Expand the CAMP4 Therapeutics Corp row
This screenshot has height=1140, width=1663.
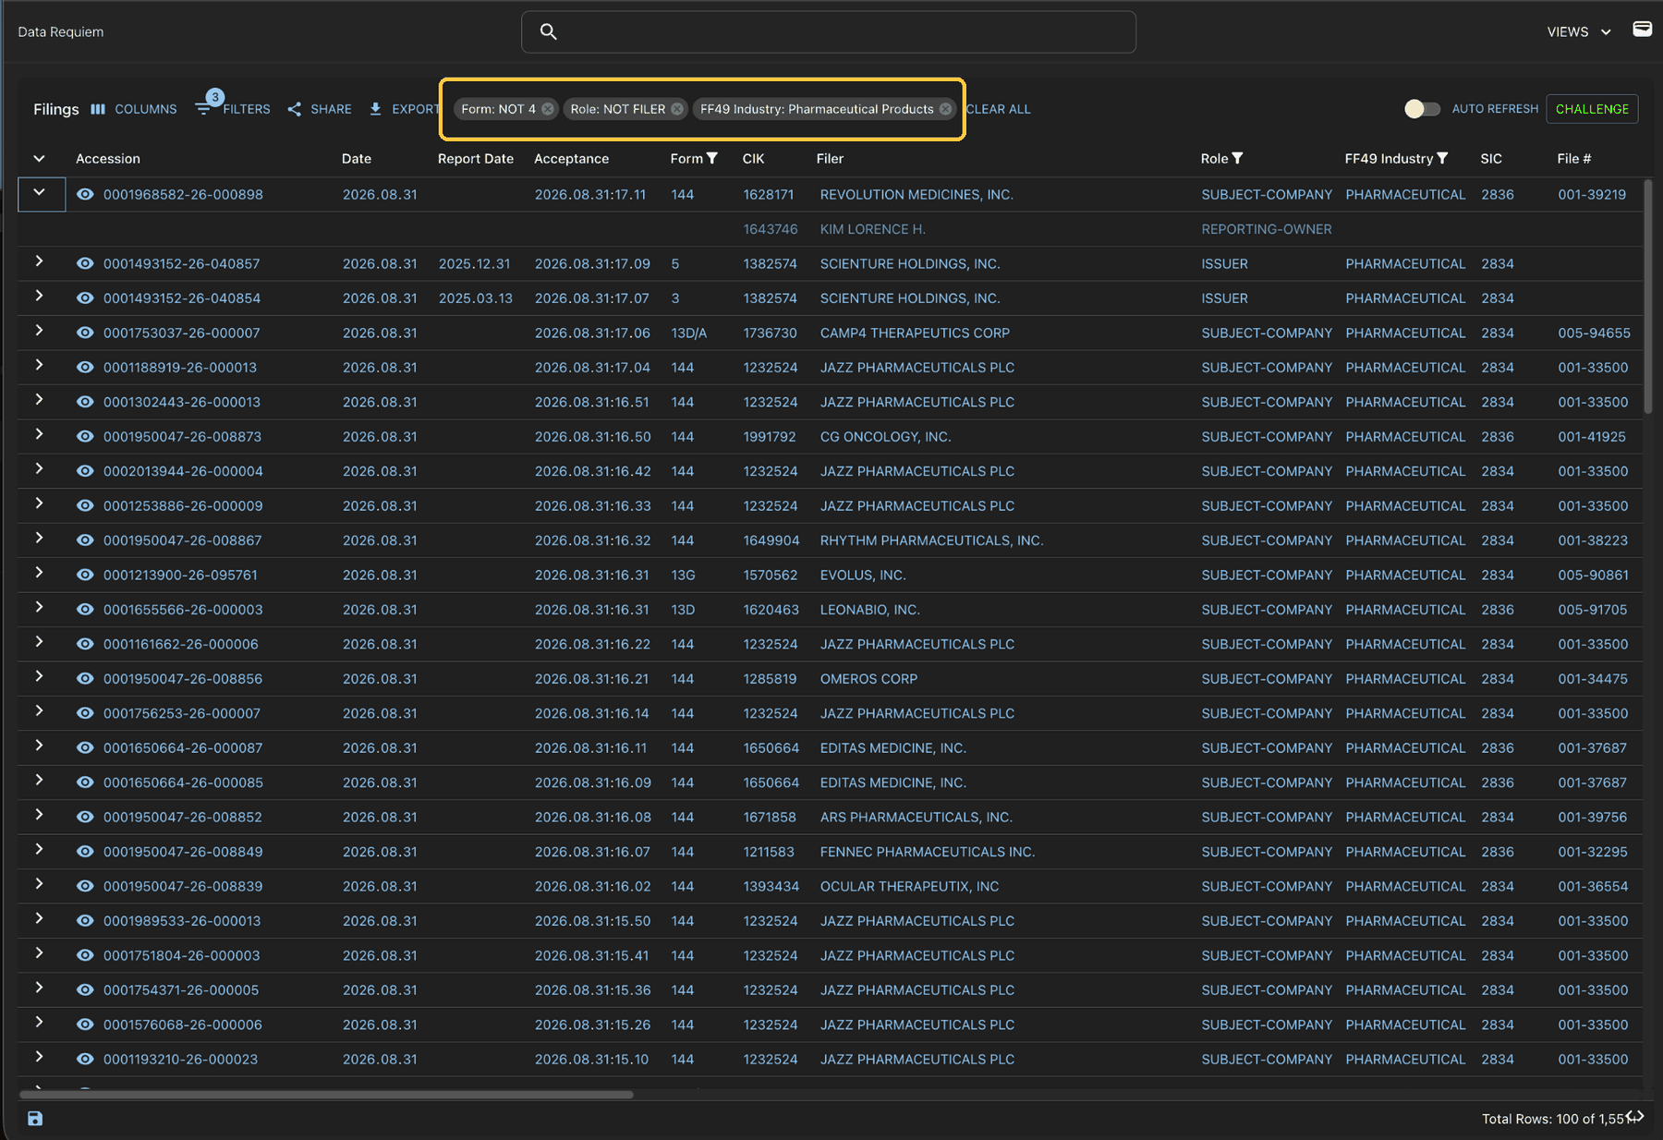[x=40, y=331]
